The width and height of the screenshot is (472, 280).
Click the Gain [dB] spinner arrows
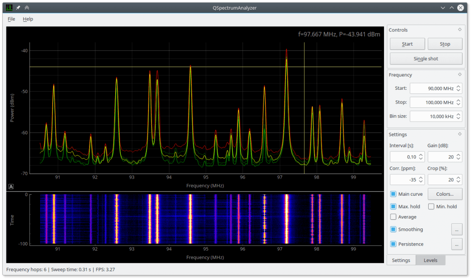click(458, 157)
